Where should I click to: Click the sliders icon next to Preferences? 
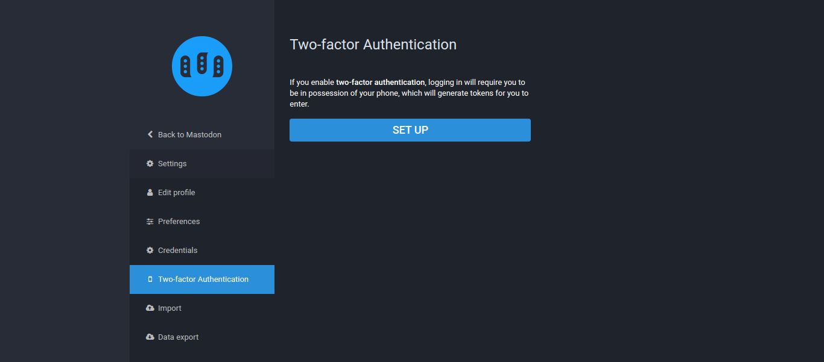coord(150,221)
